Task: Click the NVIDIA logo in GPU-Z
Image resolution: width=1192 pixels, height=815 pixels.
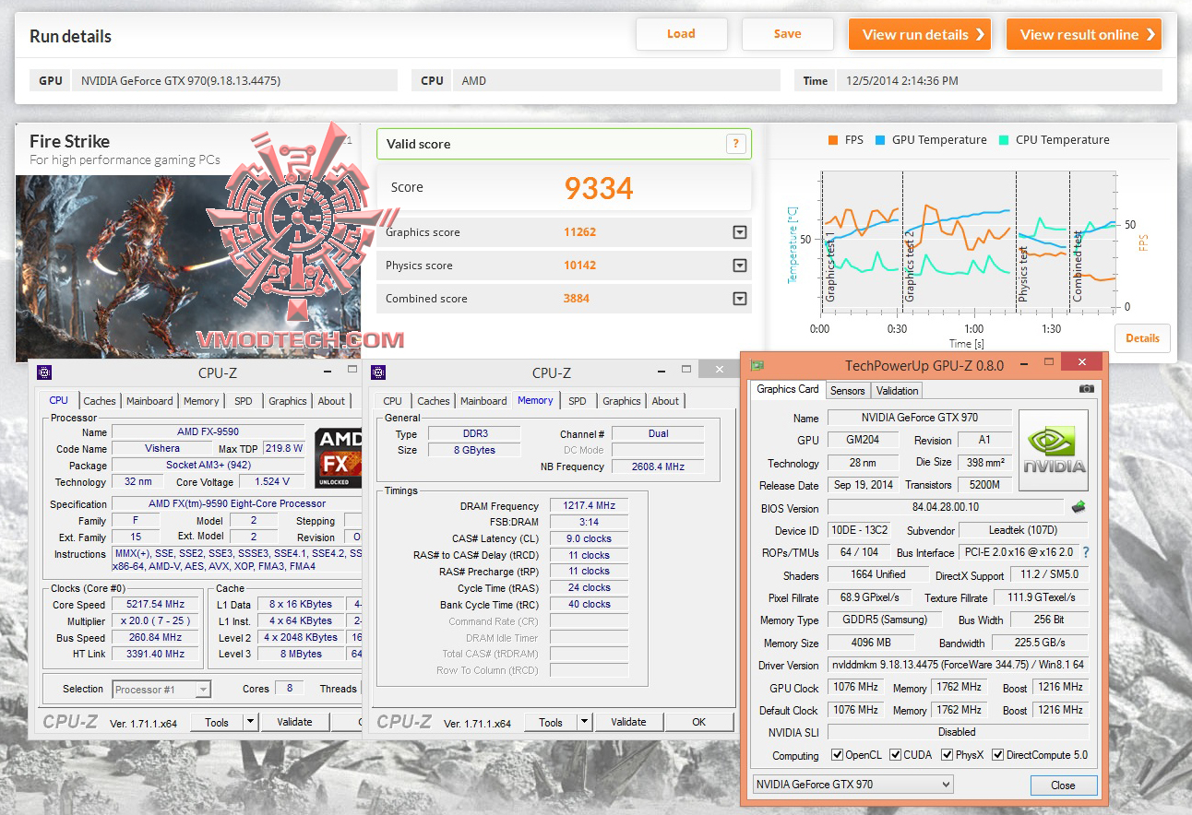Action: [x=1054, y=450]
